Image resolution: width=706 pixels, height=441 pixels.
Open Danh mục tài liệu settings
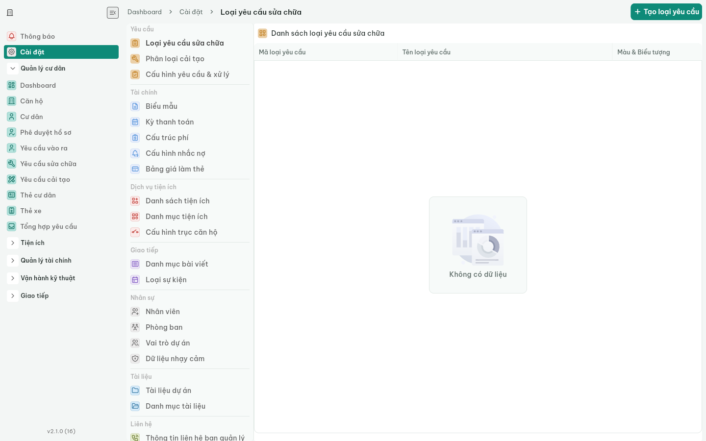[x=190, y=406]
